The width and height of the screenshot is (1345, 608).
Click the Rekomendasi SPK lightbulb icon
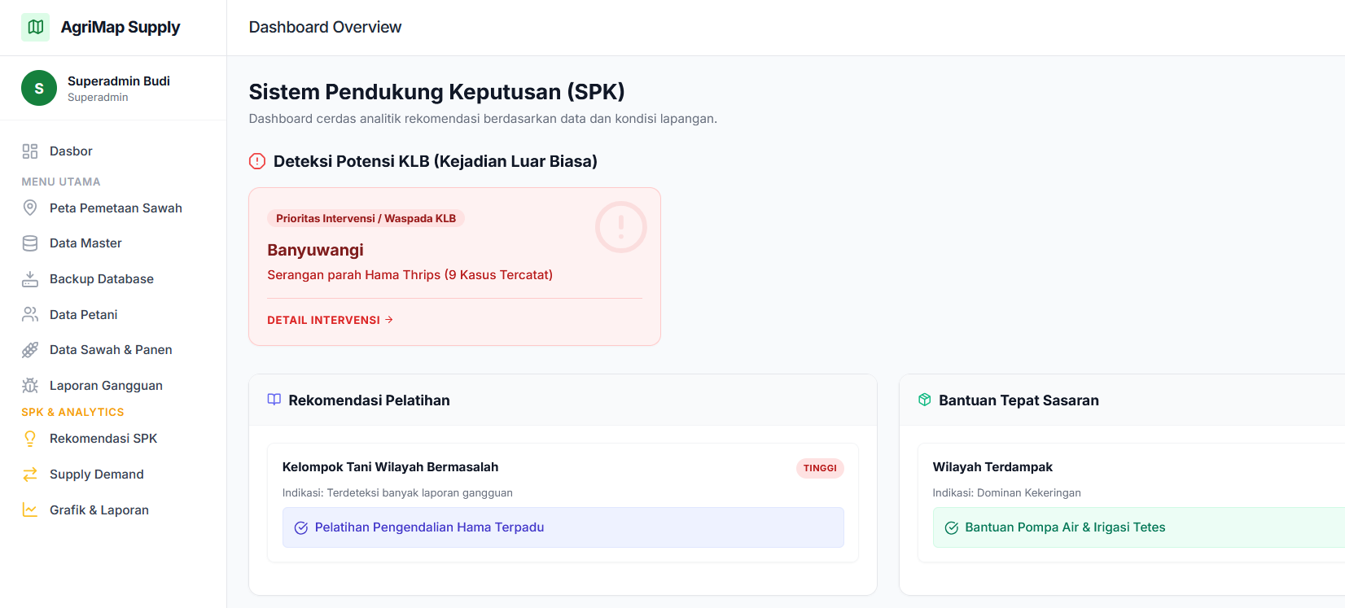tap(30, 439)
